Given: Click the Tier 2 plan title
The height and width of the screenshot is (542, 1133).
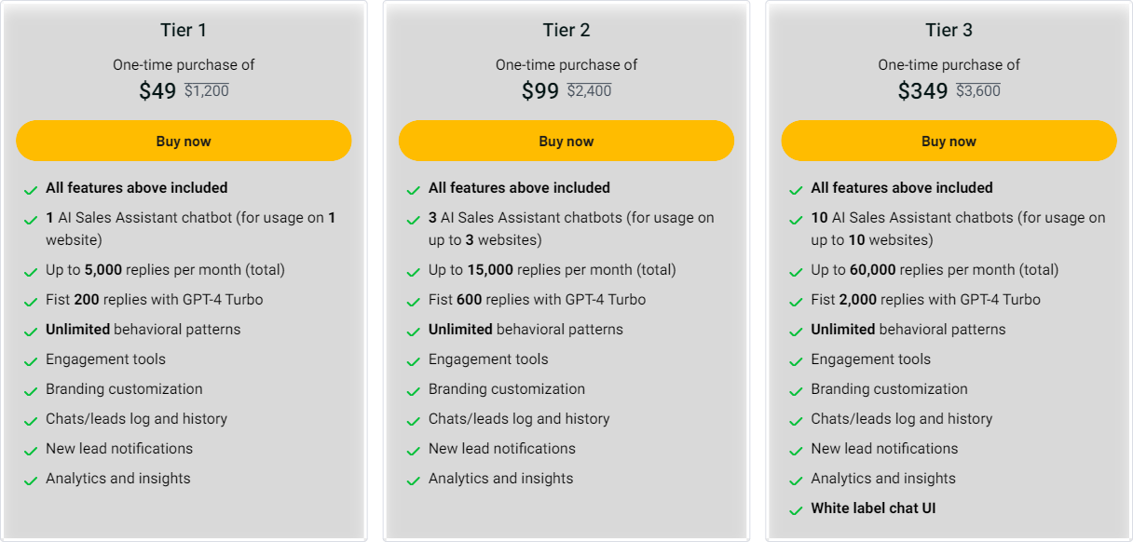Looking at the screenshot, I should pos(566,31).
